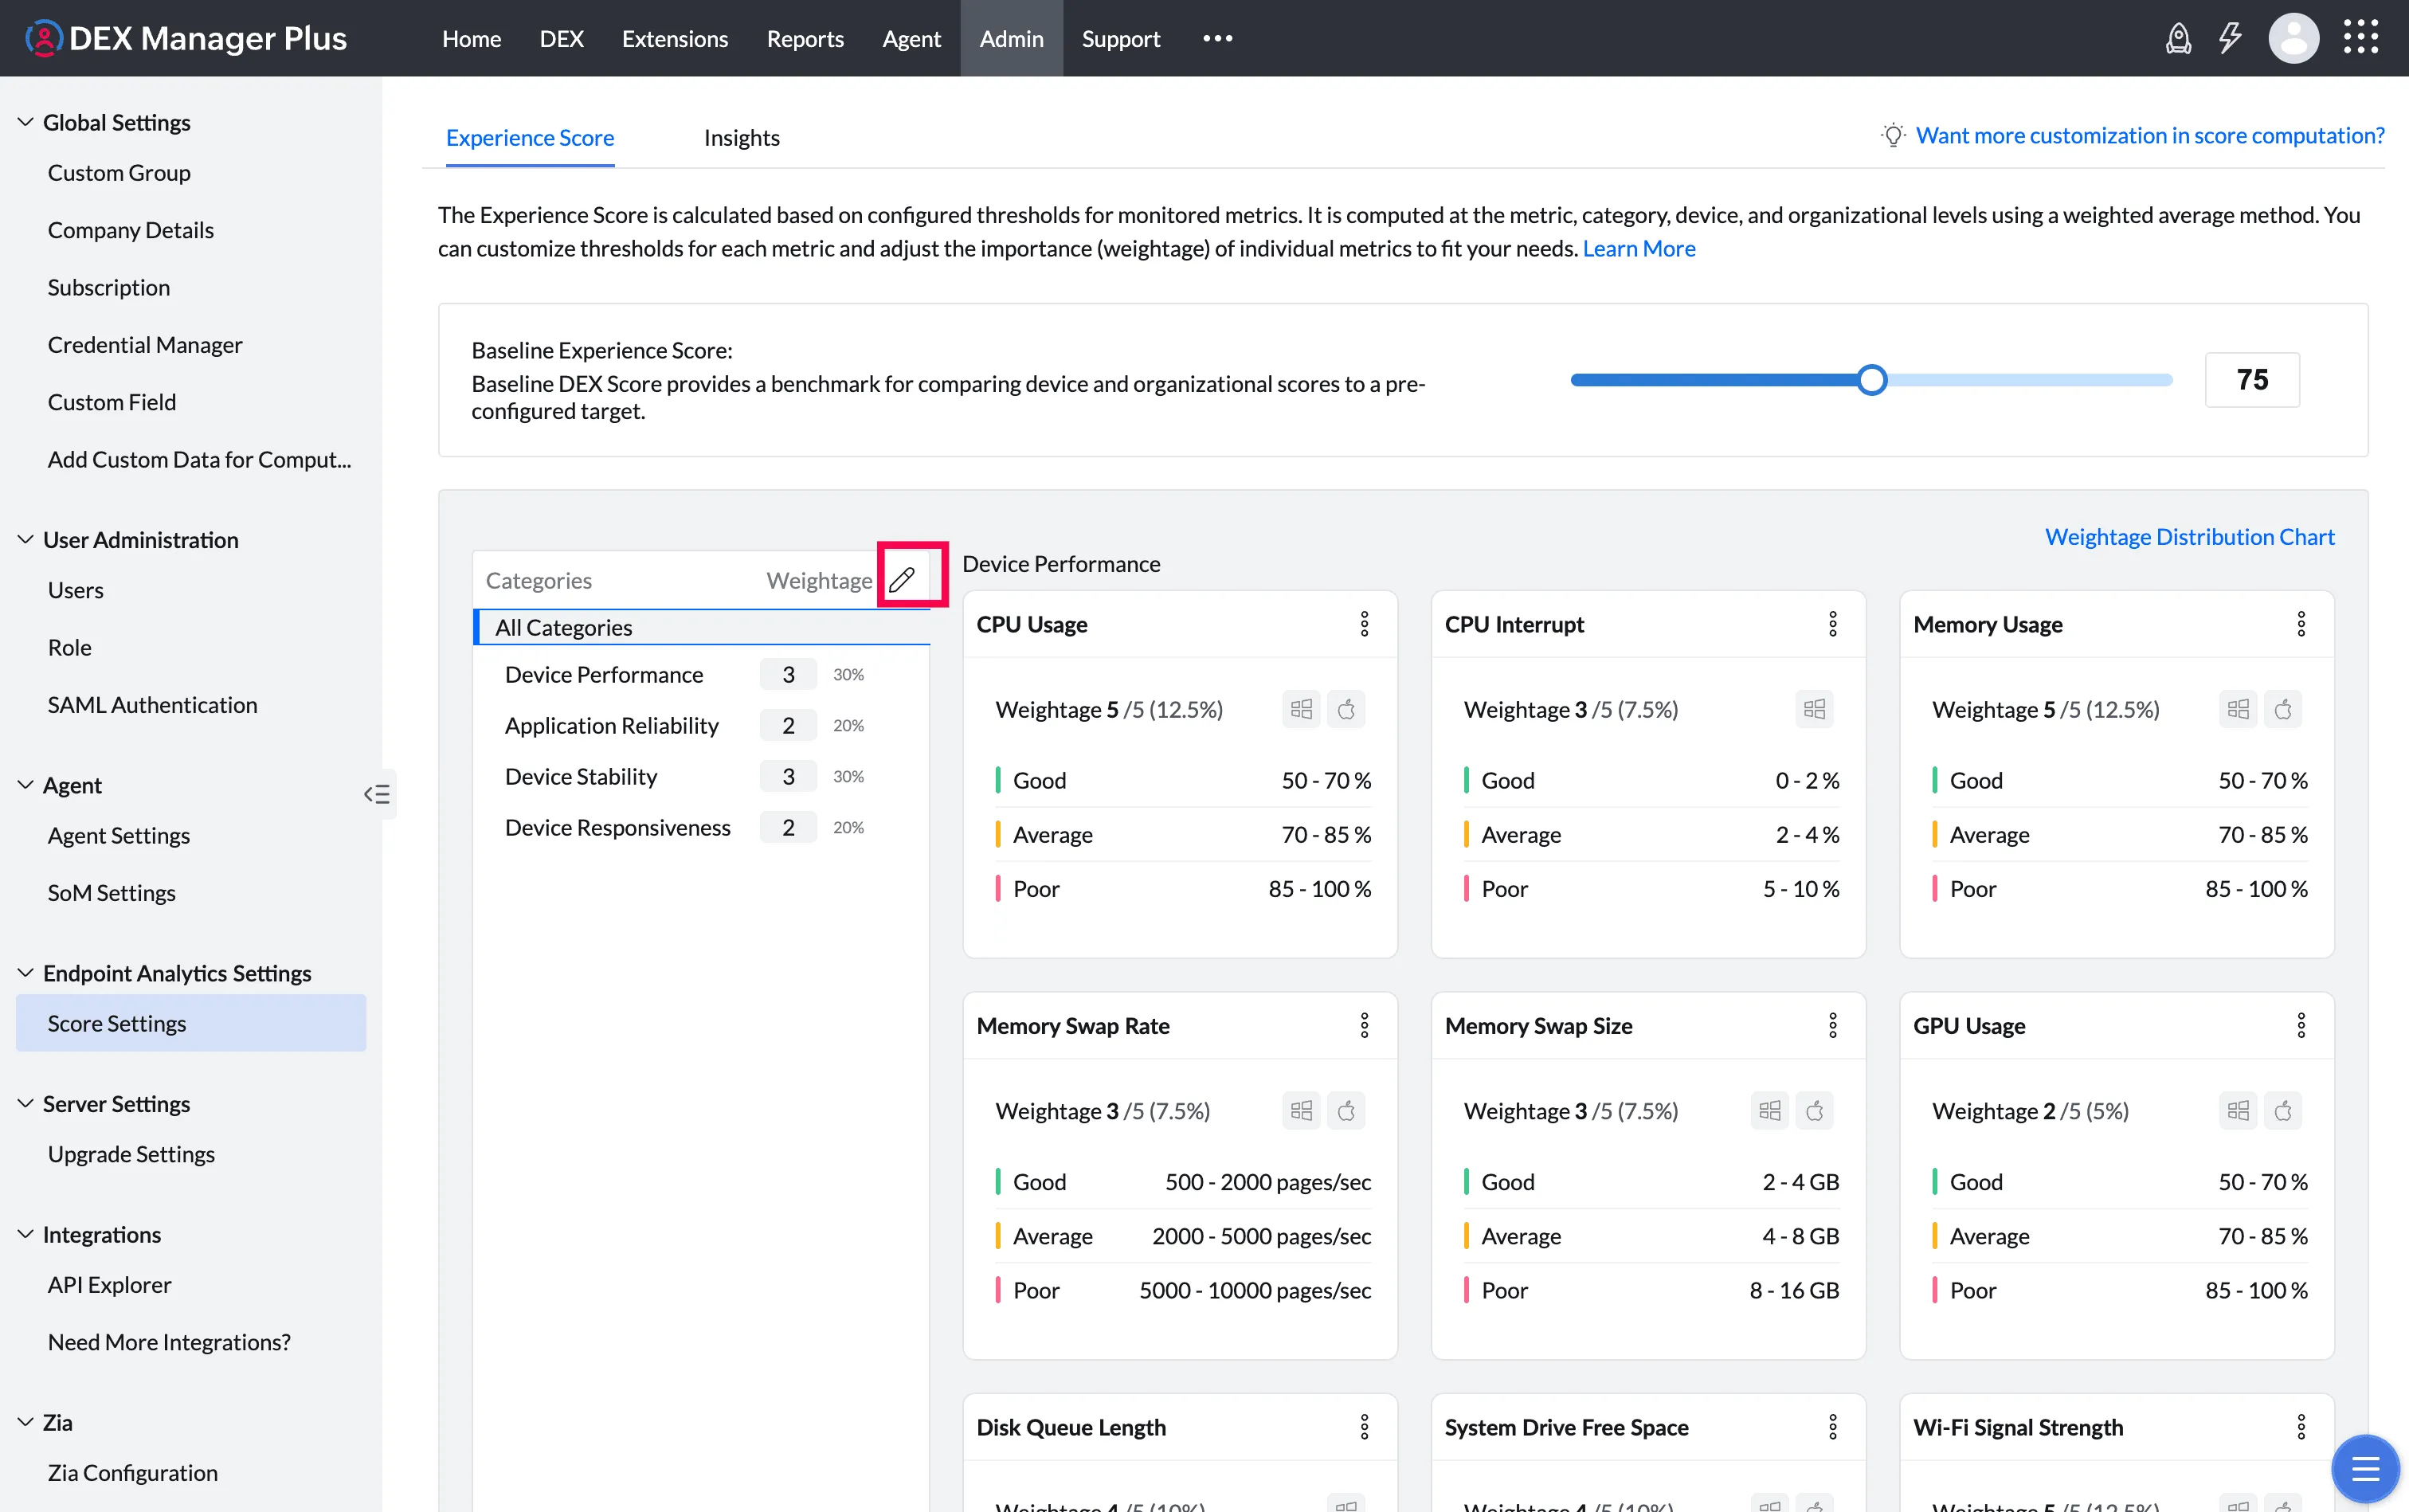2409x1512 pixels.
Task: Open Memory Usage card kebab menu
Action: tap(2300, 624)
